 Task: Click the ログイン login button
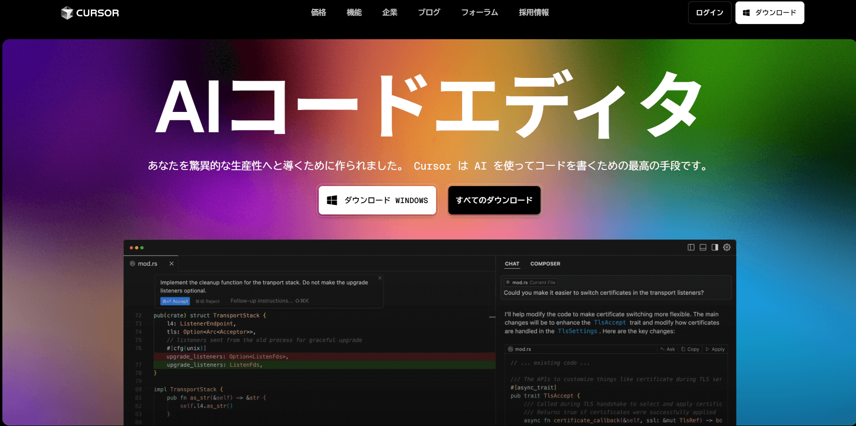(x=709, y=13)
